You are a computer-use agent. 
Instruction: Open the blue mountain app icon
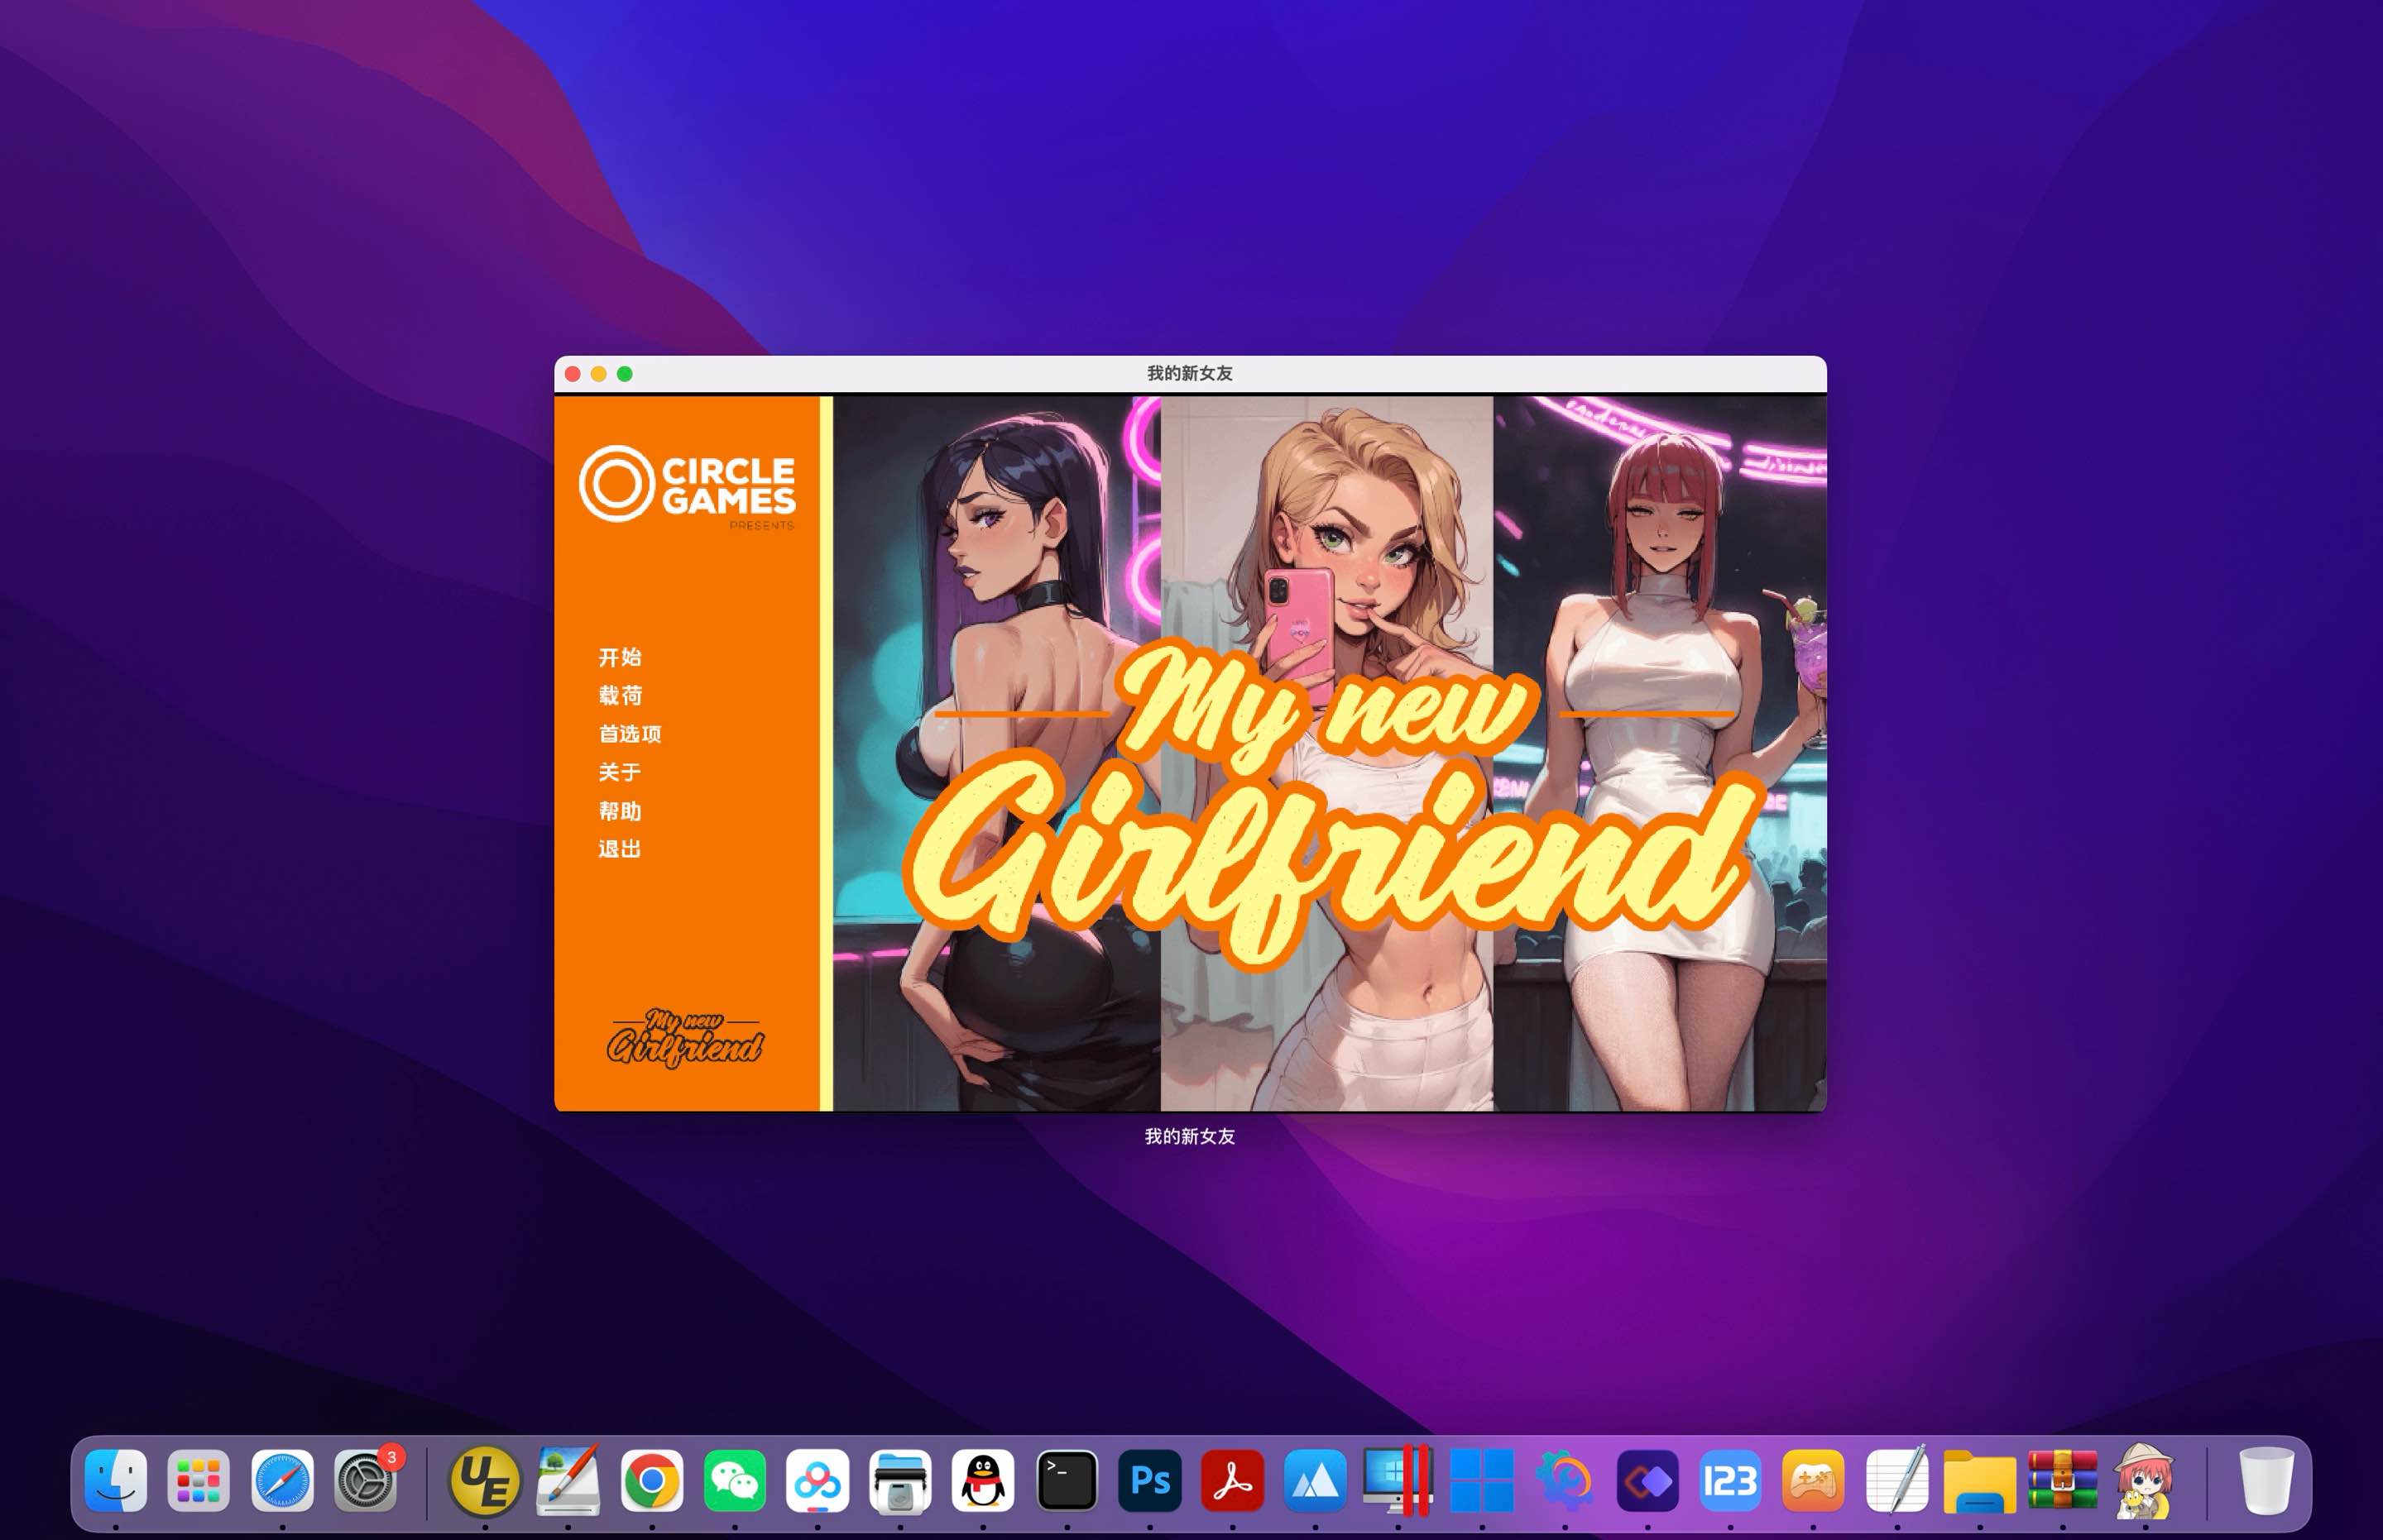coord(1316,1480)
